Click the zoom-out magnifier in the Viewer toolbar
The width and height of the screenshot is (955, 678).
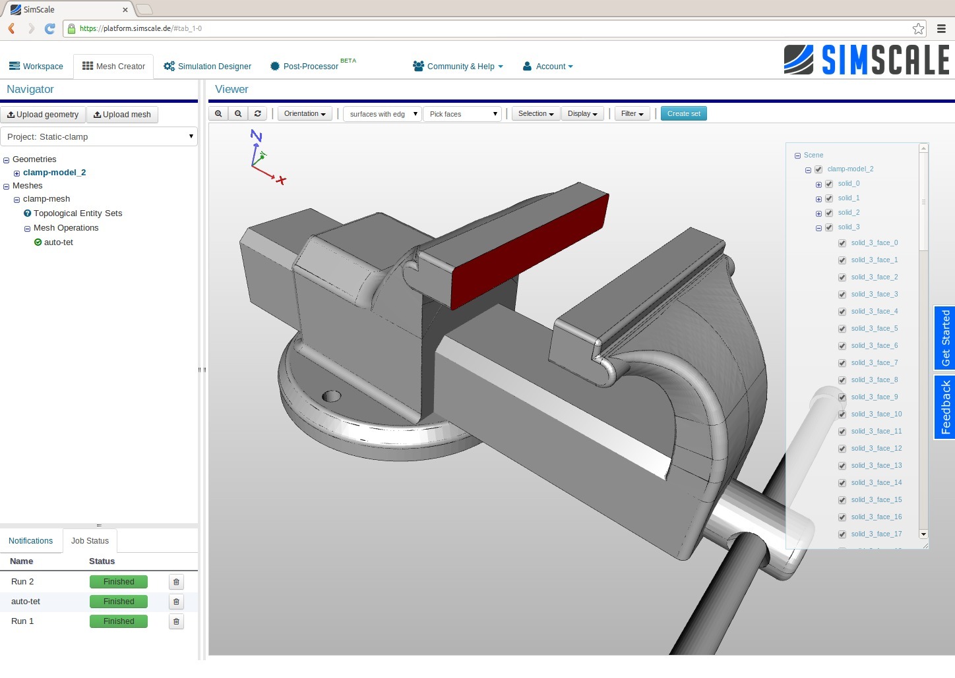[238, 113]
